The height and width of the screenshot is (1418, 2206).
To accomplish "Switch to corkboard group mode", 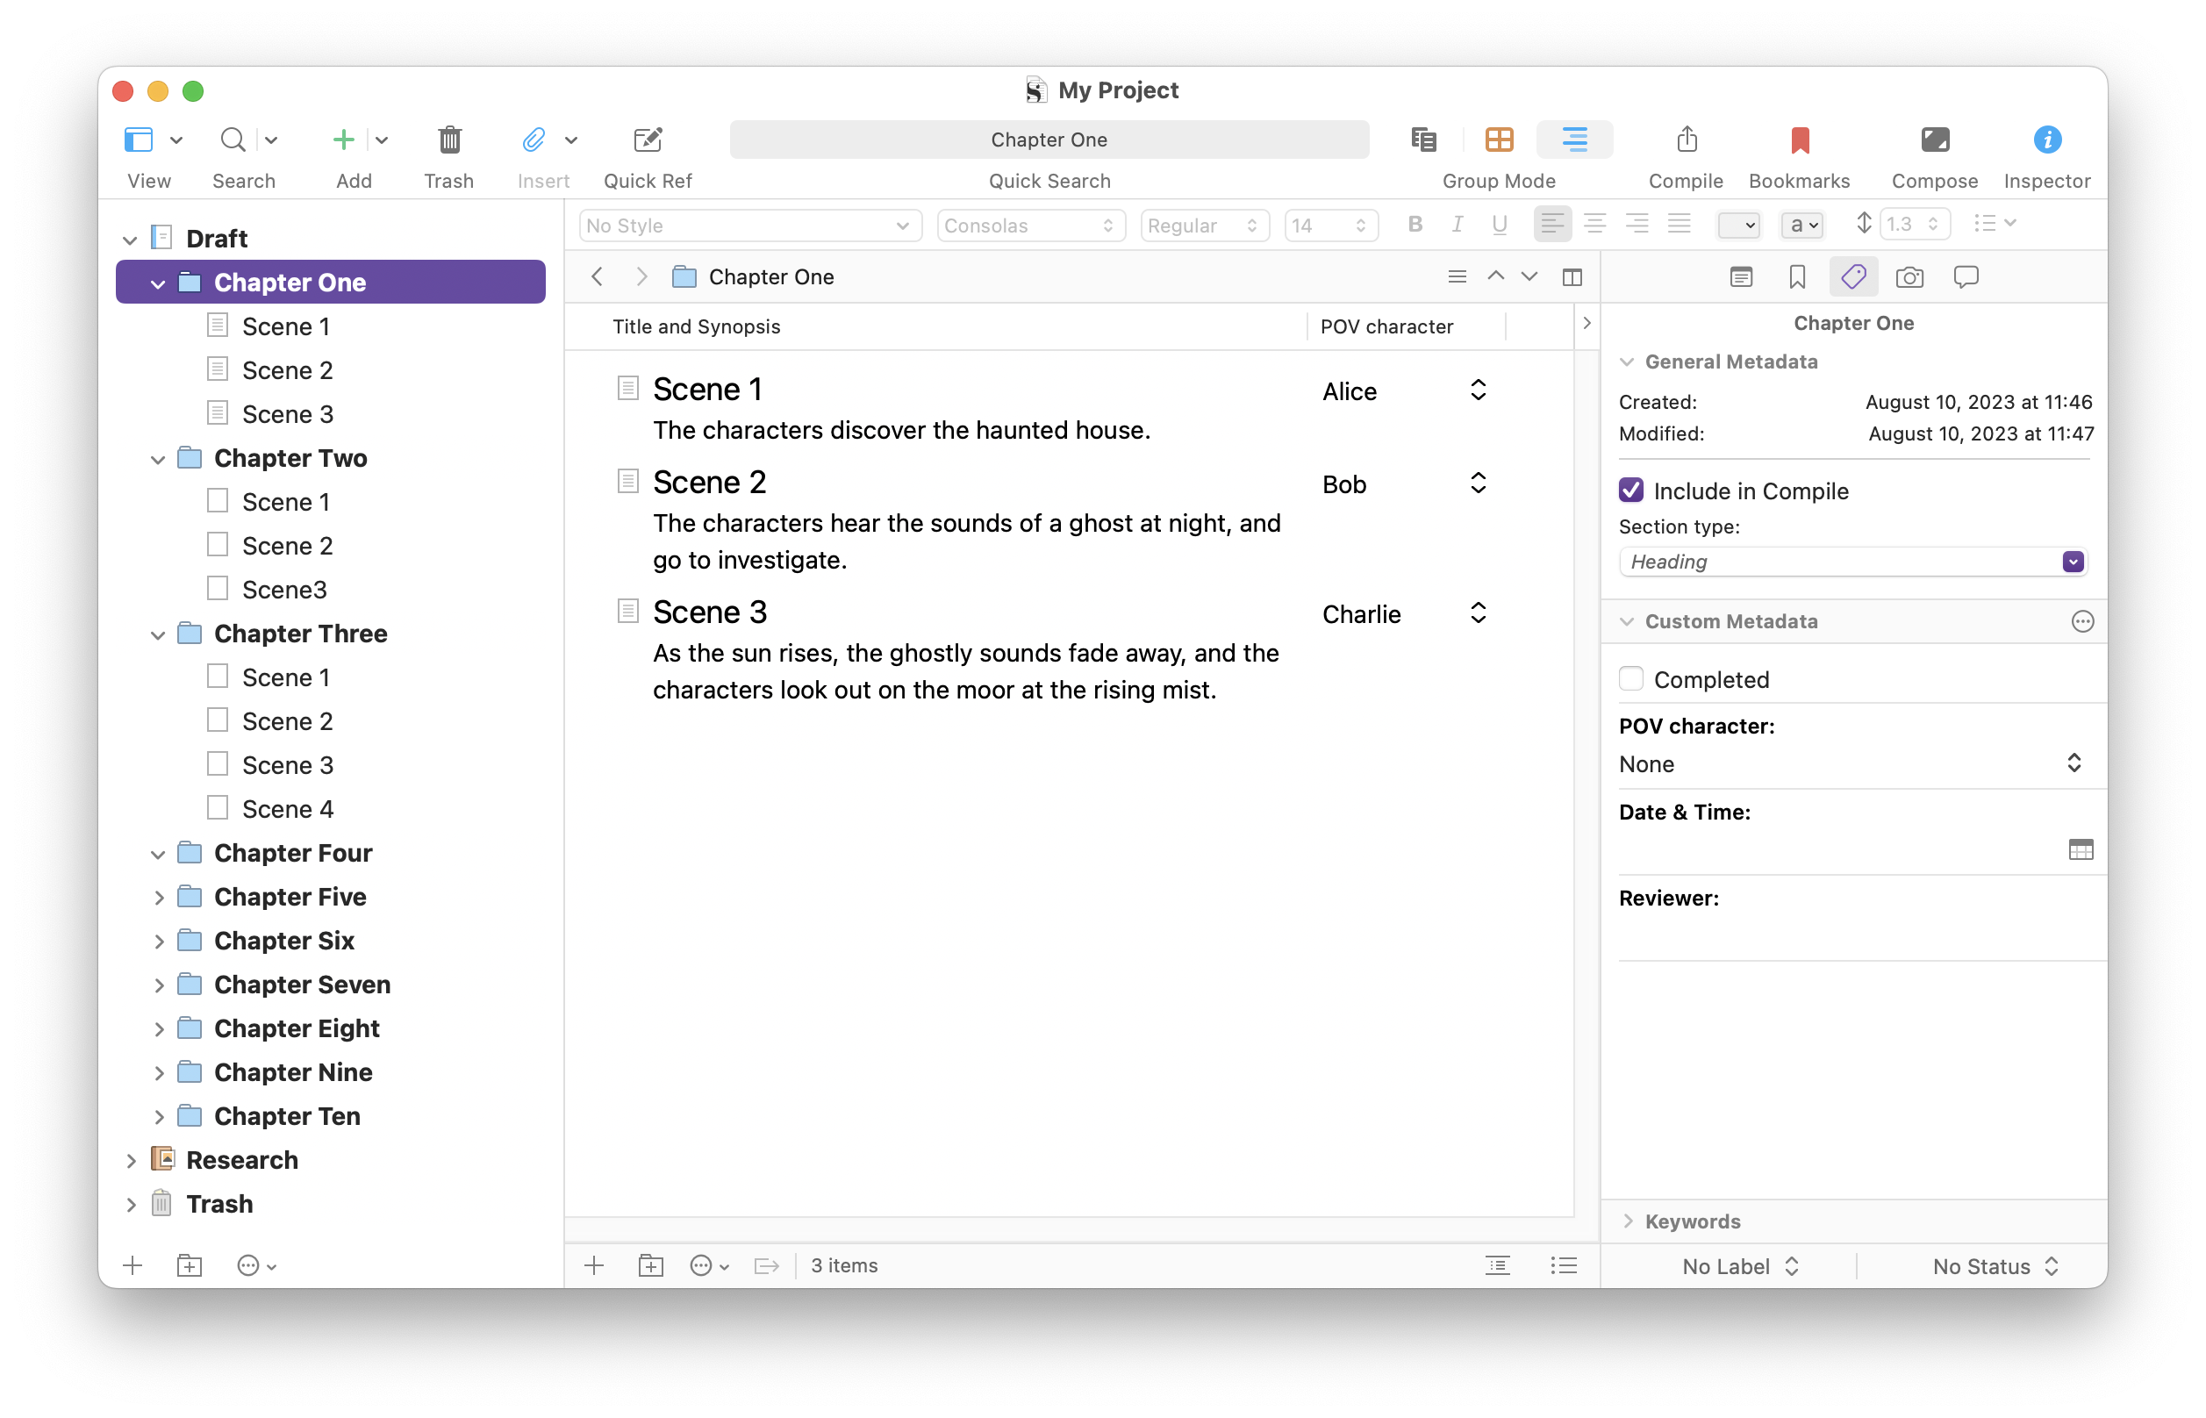I will click(x=1498, y=140).
